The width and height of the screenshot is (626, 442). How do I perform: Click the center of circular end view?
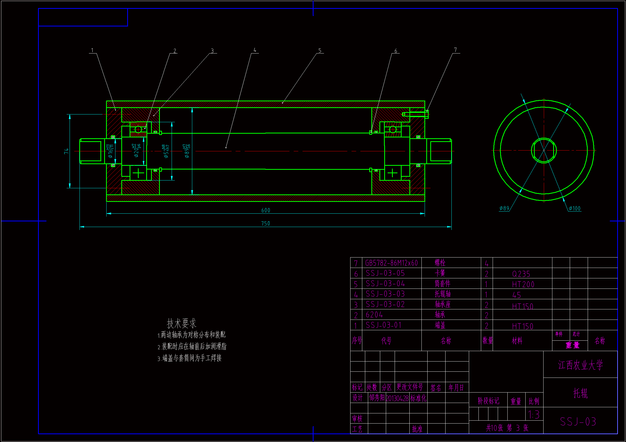coord(544,150)
